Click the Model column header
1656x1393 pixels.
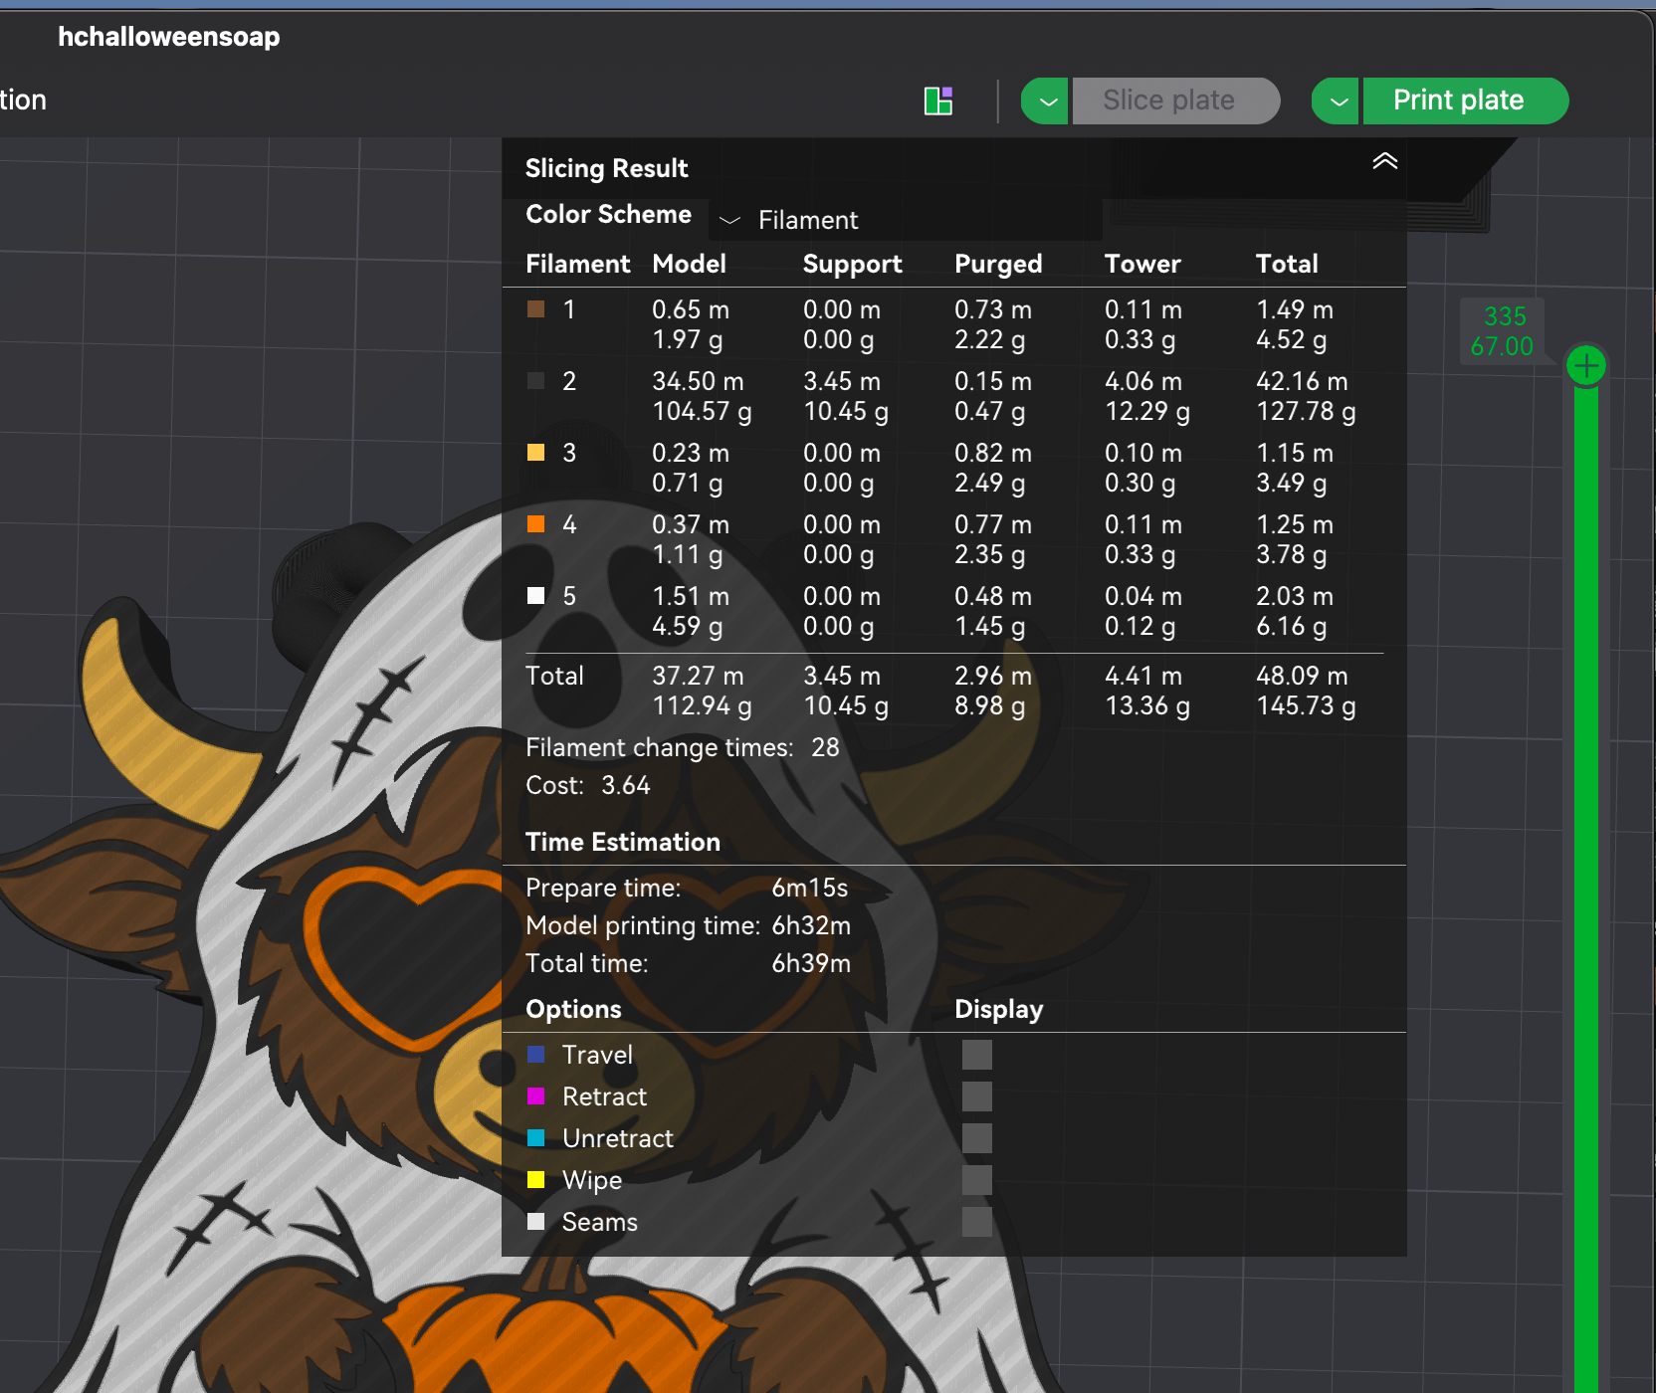(689, 264)
